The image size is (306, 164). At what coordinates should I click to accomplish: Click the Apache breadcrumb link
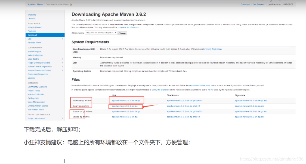[31, 5]
